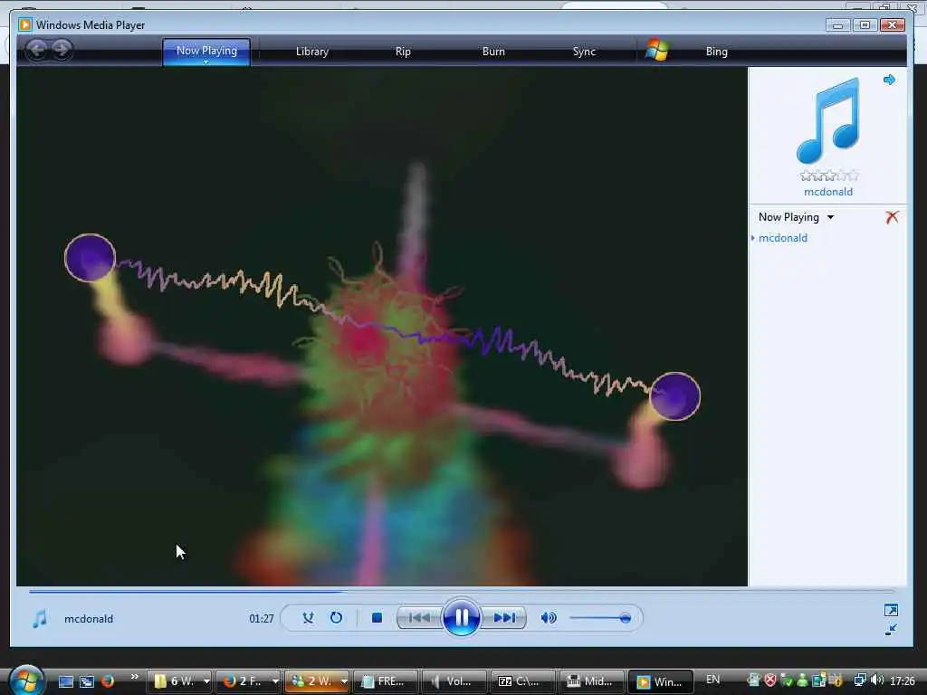Expand hidden quick launch items

click(x=135, y=677)
